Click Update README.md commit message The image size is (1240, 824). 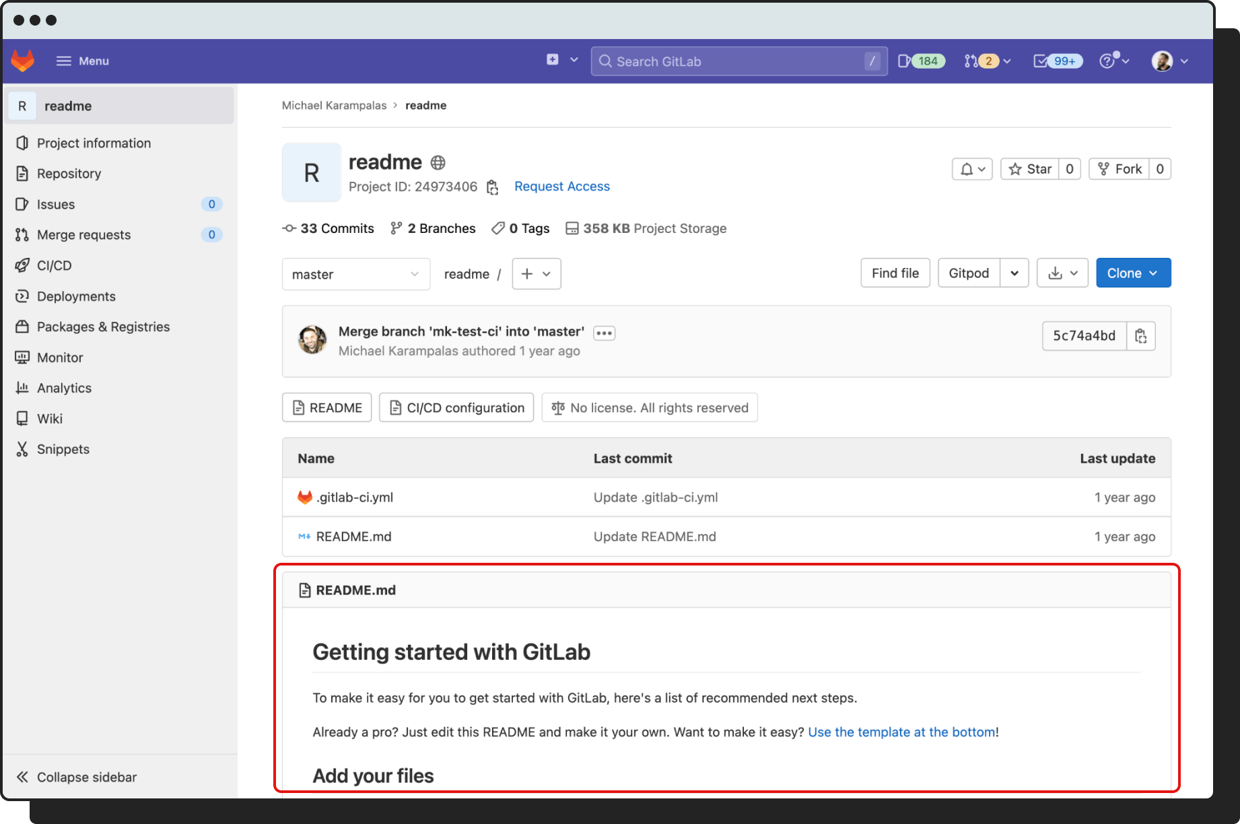point(655,537)
